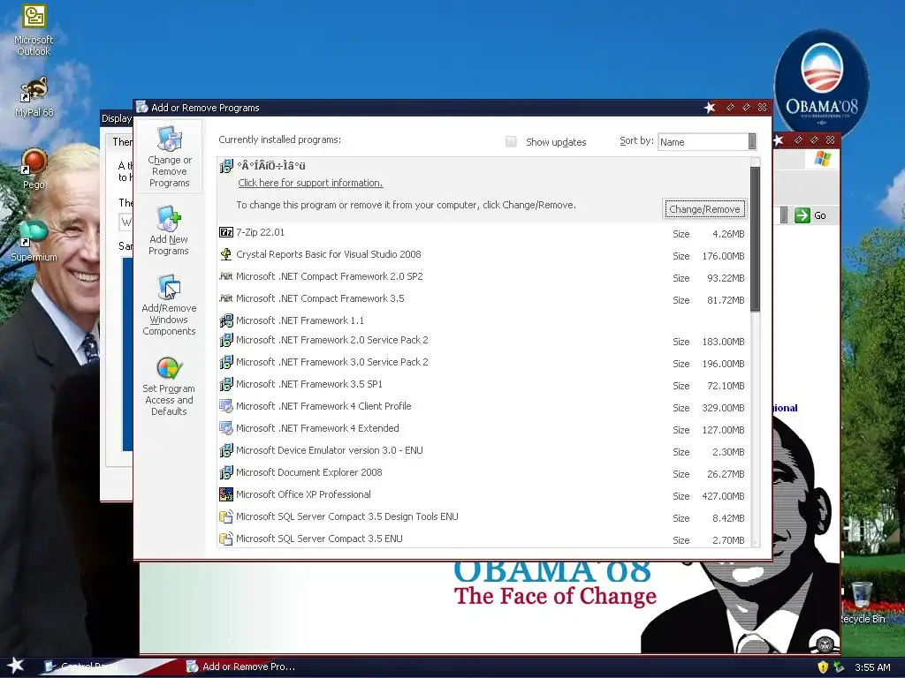Click the Add or Remove Programs title bar star
905x678 pixels.
710,107
